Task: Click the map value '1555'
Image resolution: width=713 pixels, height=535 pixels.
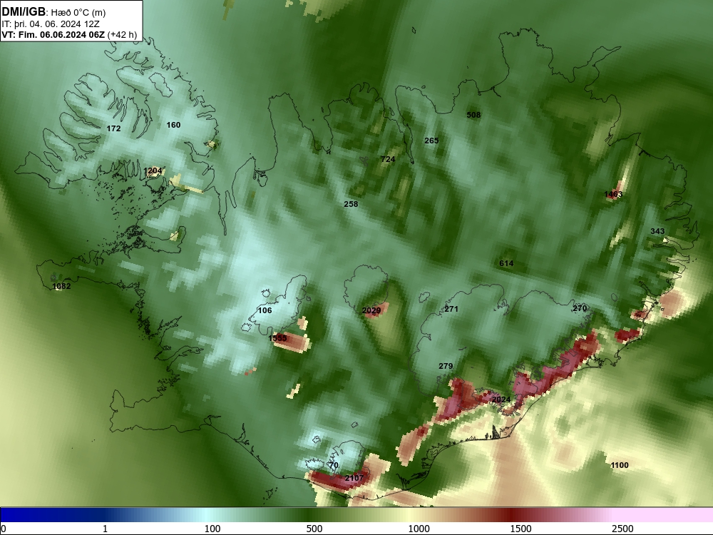Action: (277, 338)
